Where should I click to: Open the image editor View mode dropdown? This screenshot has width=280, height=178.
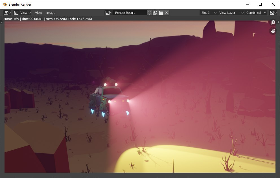tap(23, 13)
